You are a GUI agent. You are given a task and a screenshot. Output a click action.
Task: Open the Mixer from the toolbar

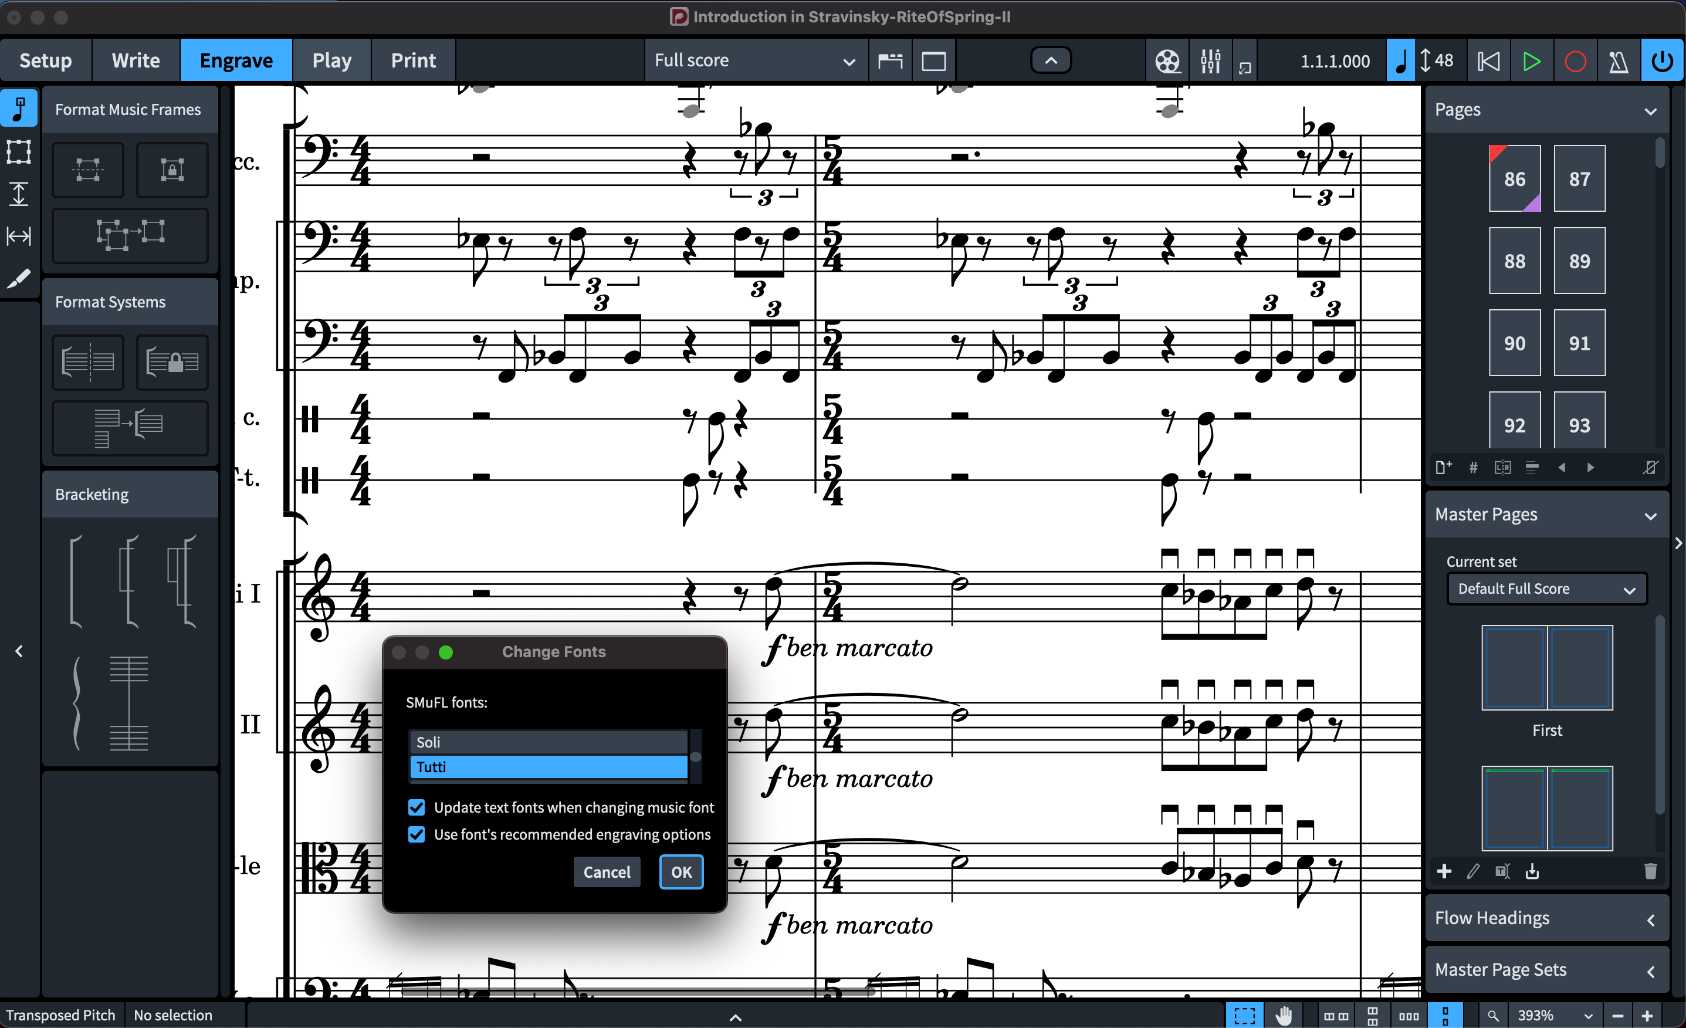tap(1210, 61)
